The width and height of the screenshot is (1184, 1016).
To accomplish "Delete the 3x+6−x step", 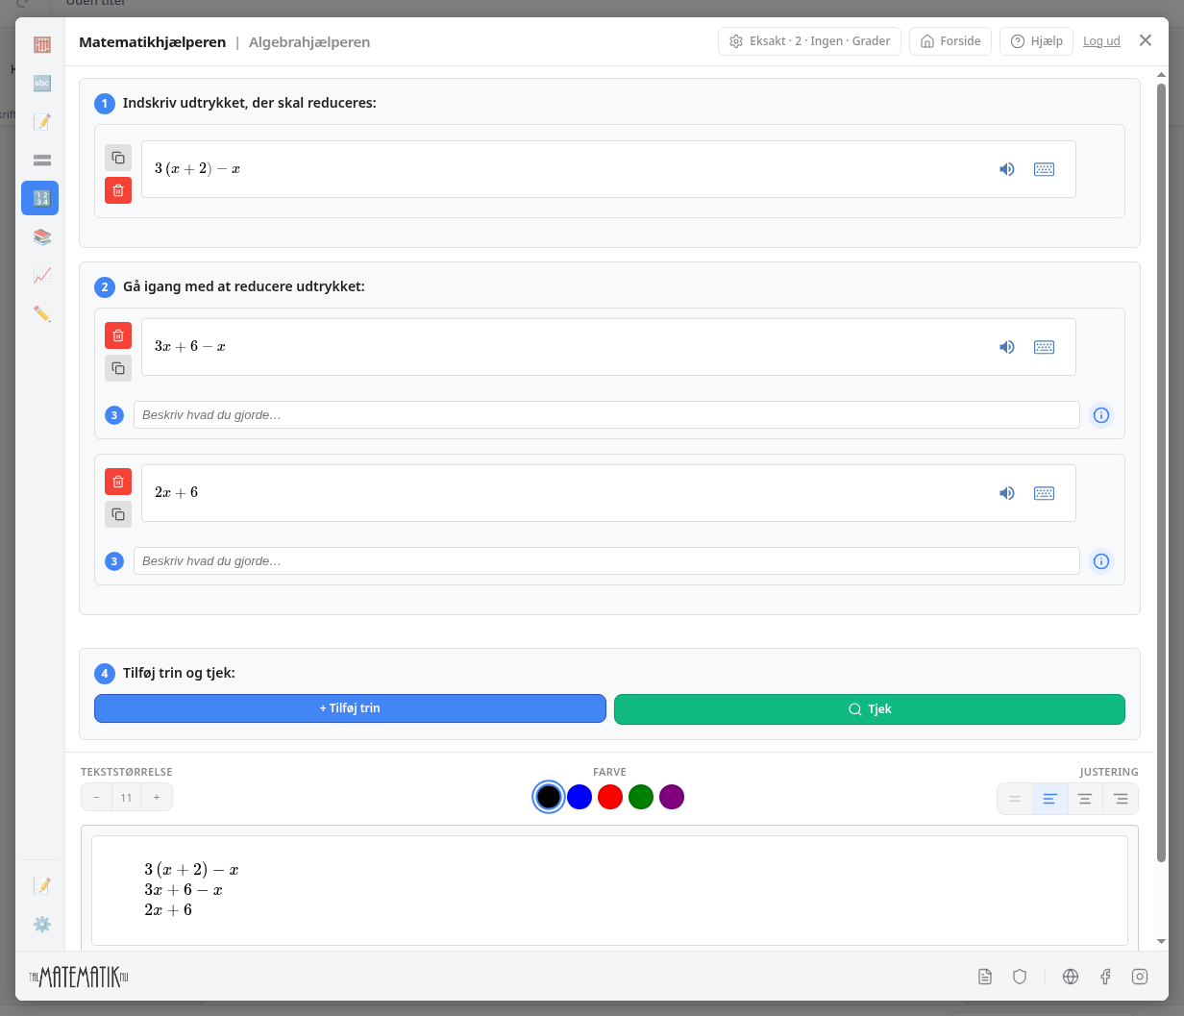I will click(x=118, y=335).
